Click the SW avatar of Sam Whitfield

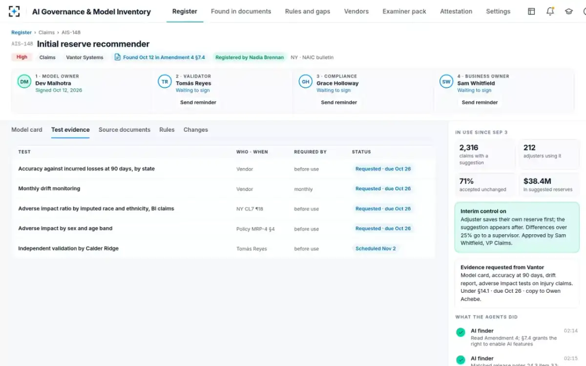tap(446, 81)
